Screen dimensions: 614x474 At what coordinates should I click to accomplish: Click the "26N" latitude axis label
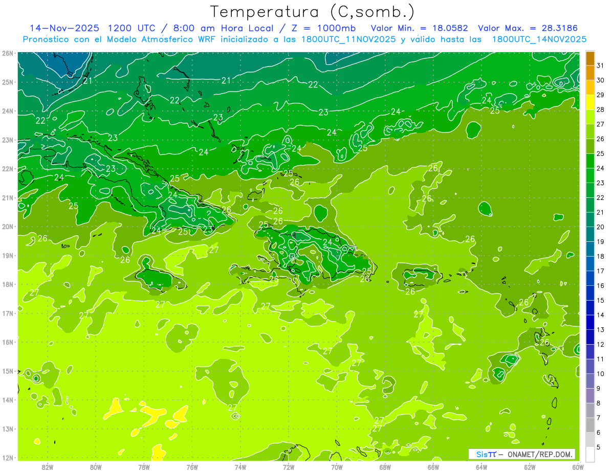tap(8, 53)
